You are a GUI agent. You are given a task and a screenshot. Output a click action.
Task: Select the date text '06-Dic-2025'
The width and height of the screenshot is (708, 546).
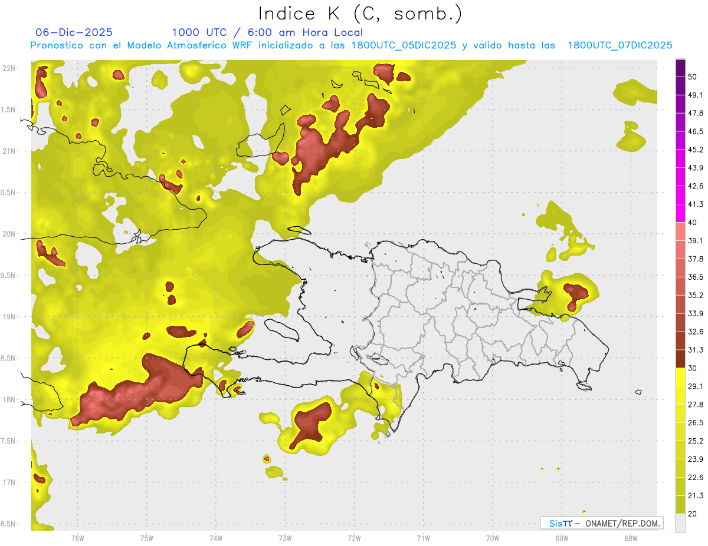pos(74,32)
